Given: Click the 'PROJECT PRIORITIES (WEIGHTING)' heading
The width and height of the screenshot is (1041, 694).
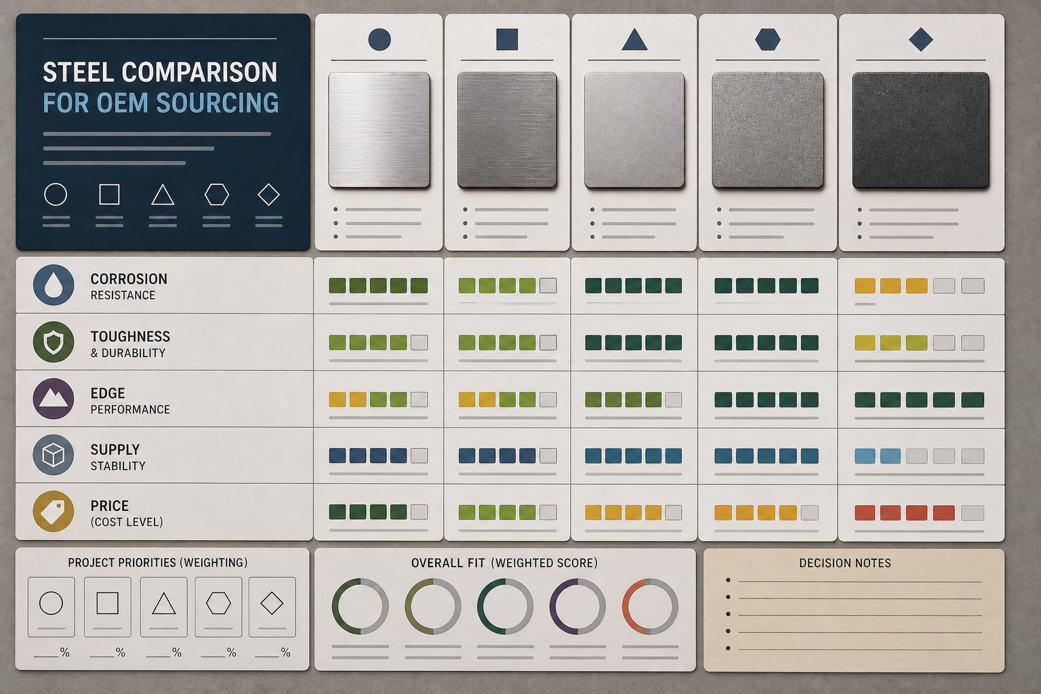Looking at the screenshot, I should click(x=158, y=563).
